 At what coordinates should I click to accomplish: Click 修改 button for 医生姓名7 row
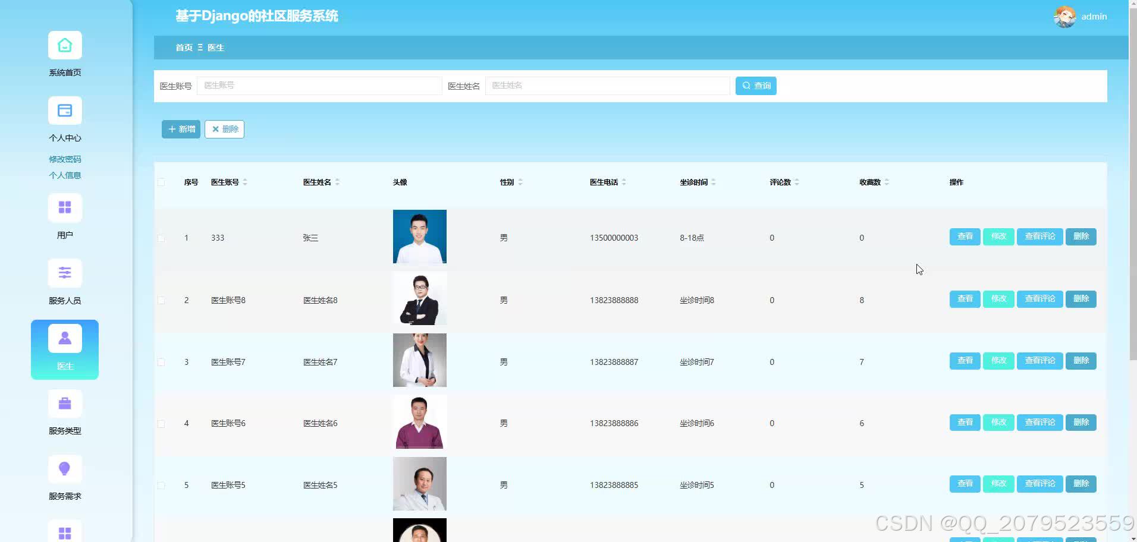pyautogui.click(x=998, y=361)
